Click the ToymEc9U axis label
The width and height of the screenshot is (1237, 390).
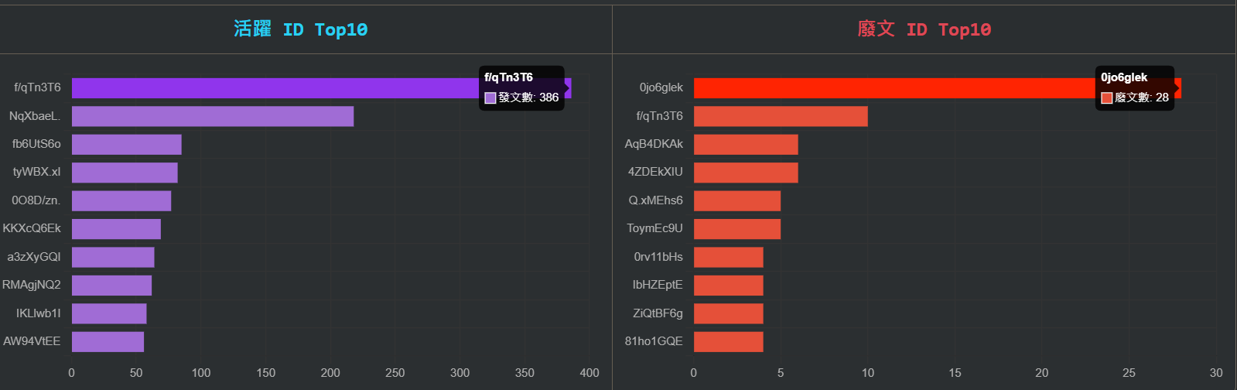(x=654, y=228)
